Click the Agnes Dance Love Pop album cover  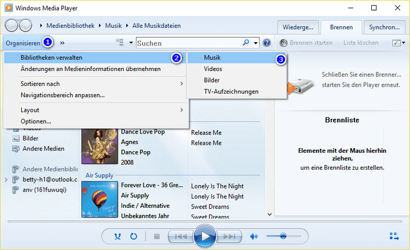tap(100, 146)
